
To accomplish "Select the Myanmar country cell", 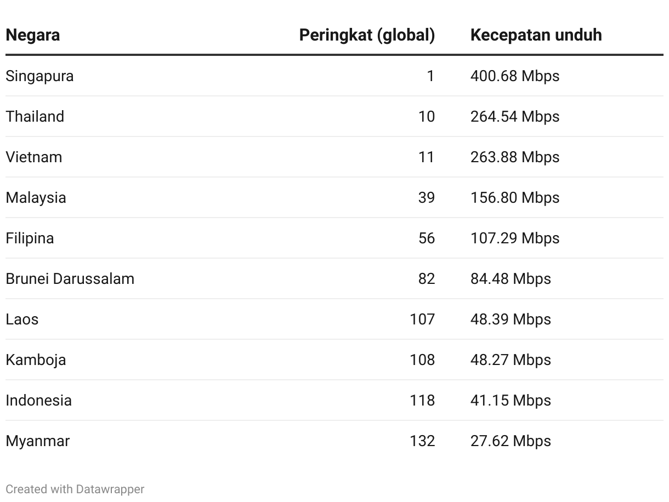I will 38,441.
